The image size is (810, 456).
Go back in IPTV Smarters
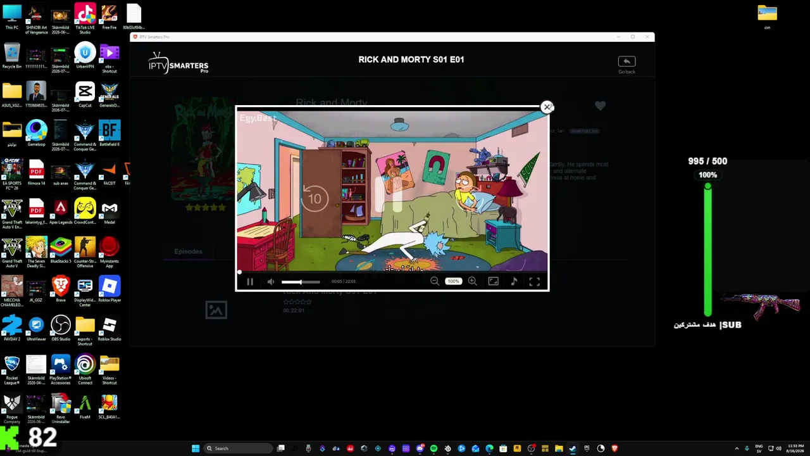point(626,65)
